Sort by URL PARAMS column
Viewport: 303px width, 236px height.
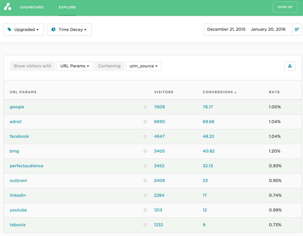(x=23, y=92)
